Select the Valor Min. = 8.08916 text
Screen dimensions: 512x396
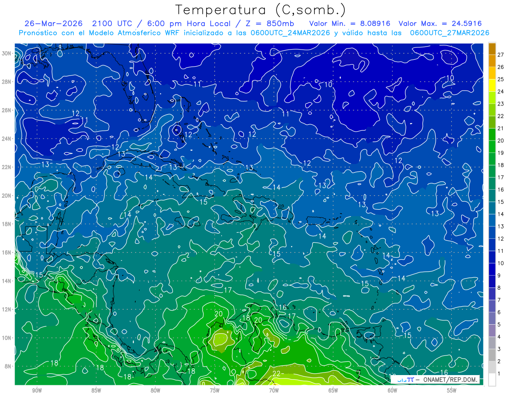(350, 23)
